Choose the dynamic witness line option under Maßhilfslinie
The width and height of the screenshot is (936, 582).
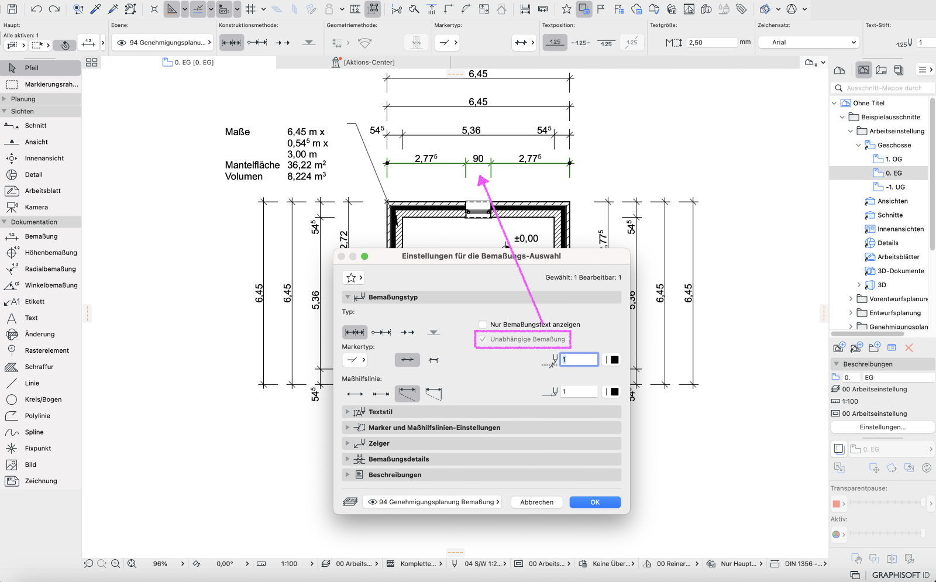pos(433,394)
